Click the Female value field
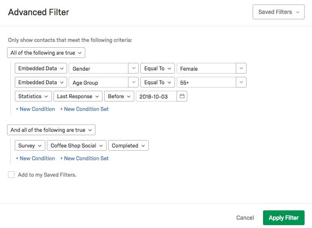Screen dimensions: 312x228 point(207,68)
